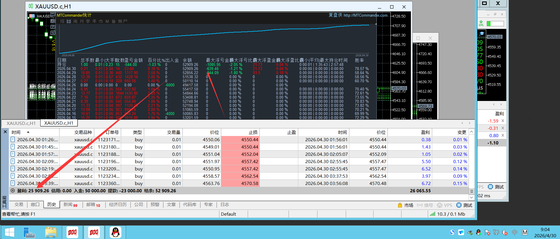The width and height of the screenshot is (560, 239).
Task: Open the VPS button in main toolbox
Action: point(444,205)
